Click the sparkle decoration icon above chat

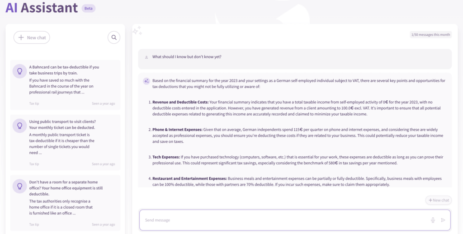(x=137, y=30)
